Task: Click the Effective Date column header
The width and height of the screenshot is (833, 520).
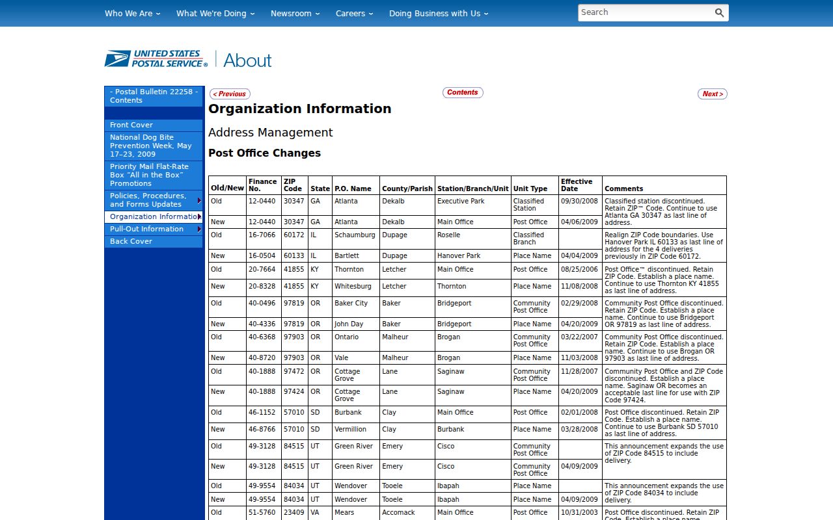Action: [580, 185]
